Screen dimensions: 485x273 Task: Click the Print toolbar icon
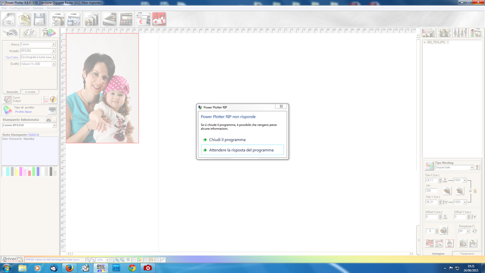[x=58, y=19]
